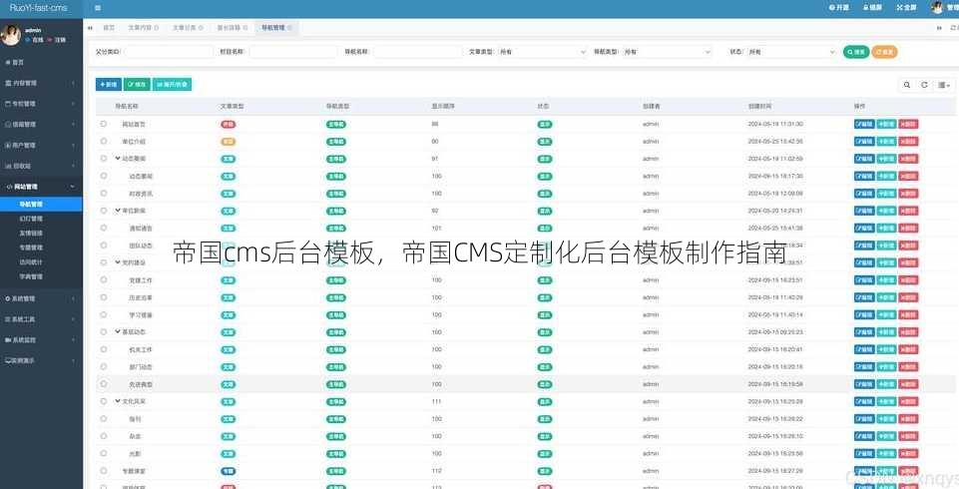Click the green 搜索 search button
This screenshot has width=959, height=489.
pos(856,53)
